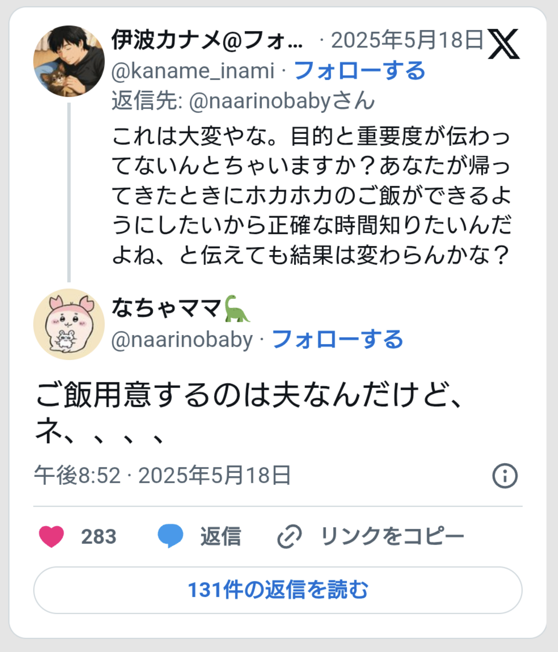Open the @naarinobaby handle under なちゃママ
This screenshot has width=558, height=652.
[x=182, y=339]
